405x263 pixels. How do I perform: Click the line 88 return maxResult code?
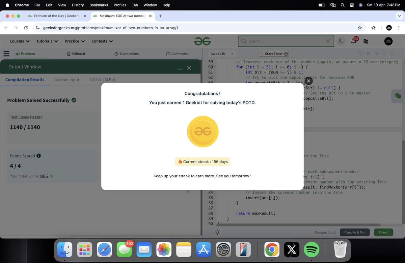pyautogui.click(x=255, y=213)
